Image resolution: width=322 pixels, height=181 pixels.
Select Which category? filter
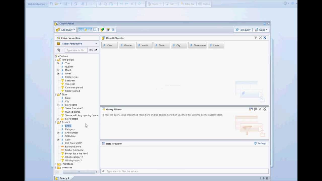pyautogui.click(x=74, y=157)
